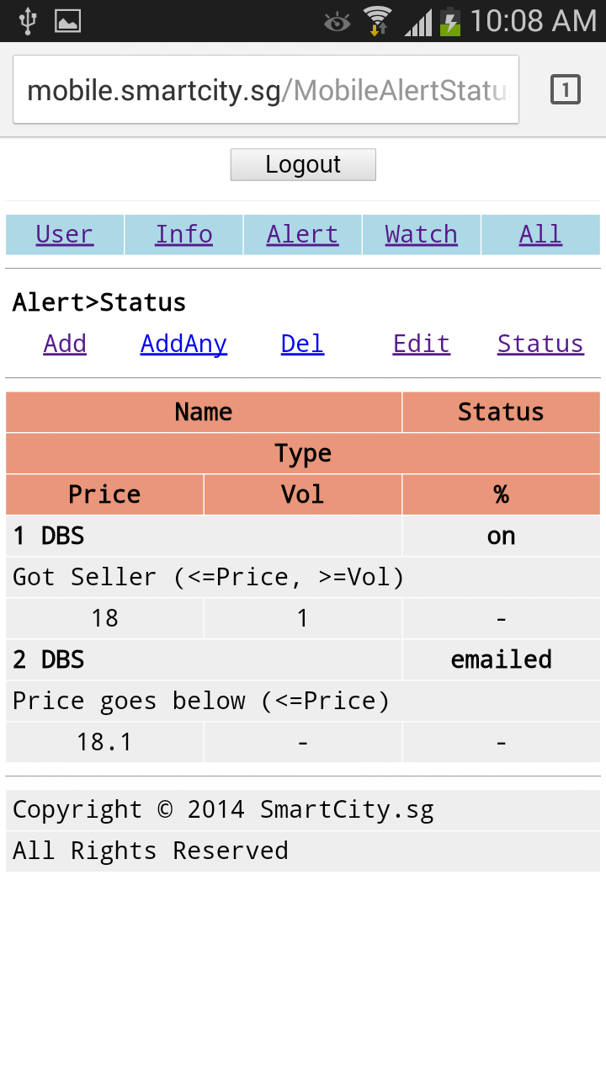Image resolution: width=606 pixels, height=1078 pixels.
Task: Tap the USB connection status icon
Action: (x=28, y=20)
